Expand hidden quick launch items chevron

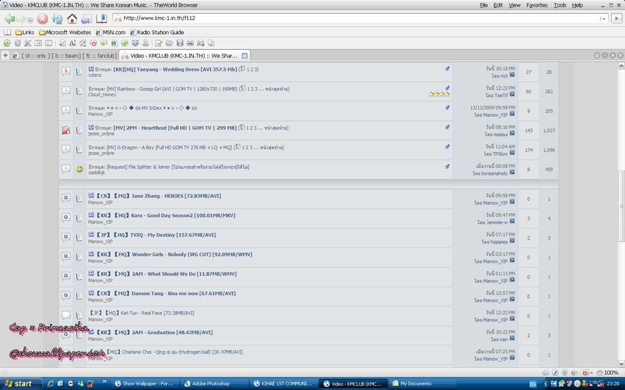pos(104,381)
